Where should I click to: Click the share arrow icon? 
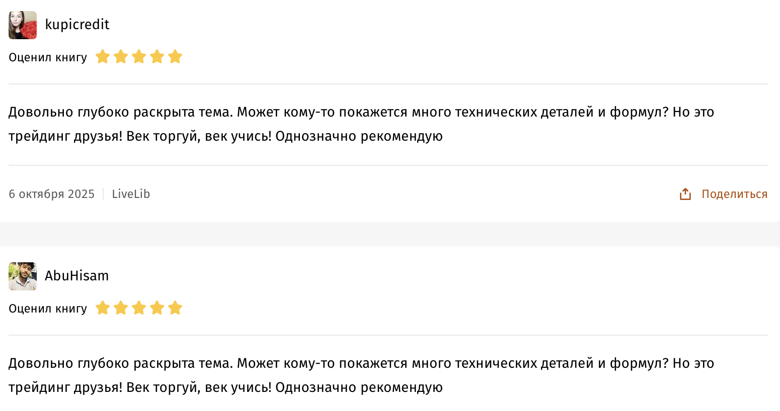tap(685, 194)
